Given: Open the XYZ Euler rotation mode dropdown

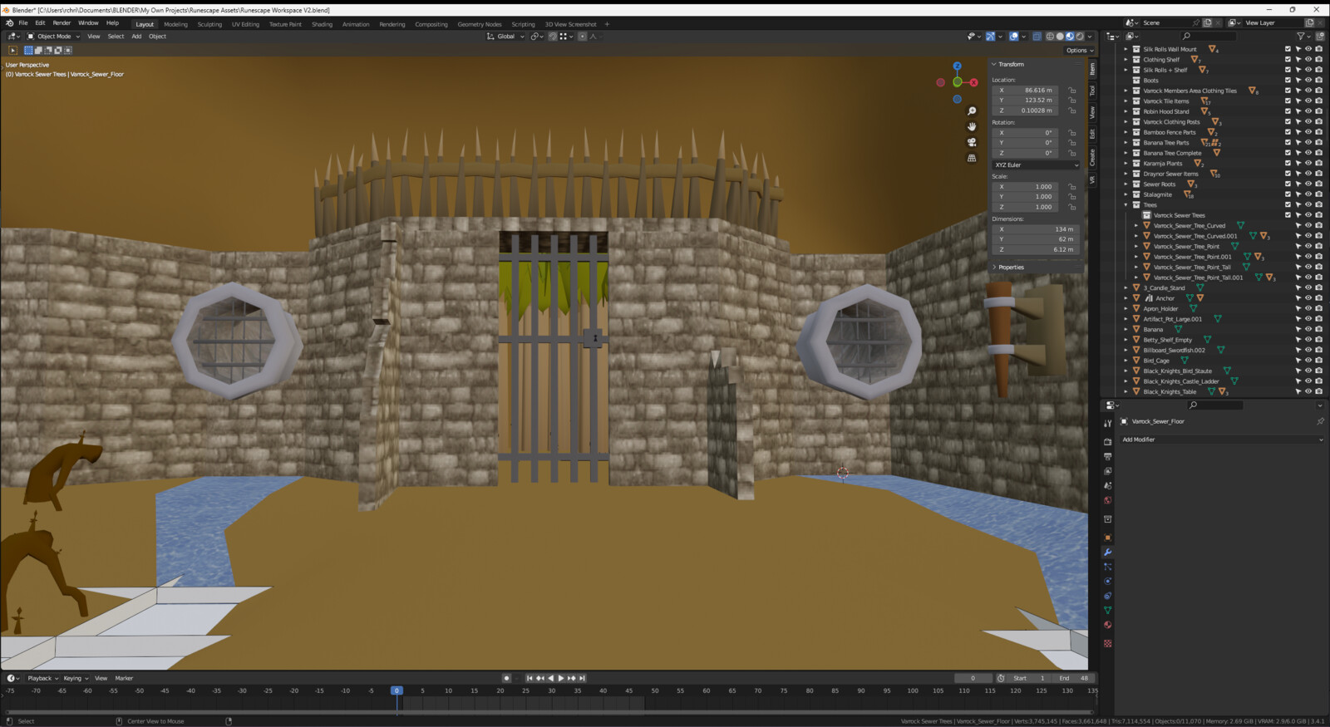Looking at the screenshot, I should (x=1037, y=165).
